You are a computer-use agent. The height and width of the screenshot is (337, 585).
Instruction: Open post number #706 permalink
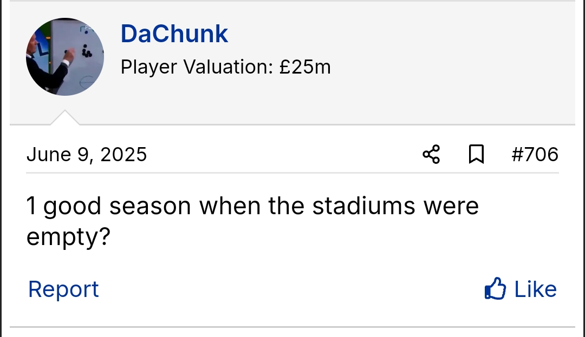tap(535, 155)
